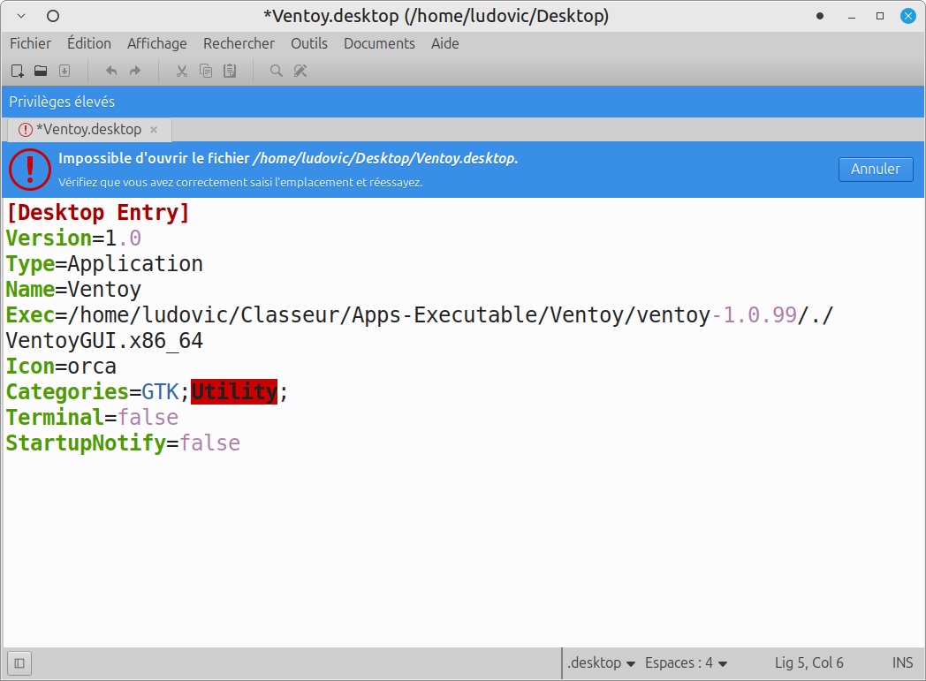Screen dimensions: 926x681
Task: Paste from clipboard toolbar icon
Action: pyautogui.click(x=230, y=71)
